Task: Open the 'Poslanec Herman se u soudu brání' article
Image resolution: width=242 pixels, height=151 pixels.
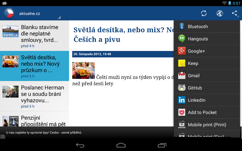Action: [x=34, y=96]
